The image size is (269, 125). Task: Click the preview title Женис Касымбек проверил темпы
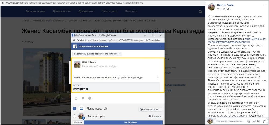[x=108, y=78]
